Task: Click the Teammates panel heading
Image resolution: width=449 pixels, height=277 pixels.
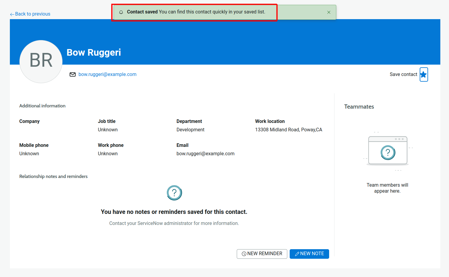Action: tap(359, 107)
